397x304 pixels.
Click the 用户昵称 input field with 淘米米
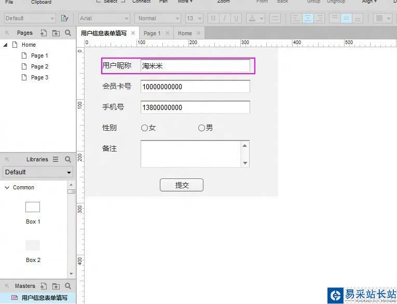[x=195, y=66]
